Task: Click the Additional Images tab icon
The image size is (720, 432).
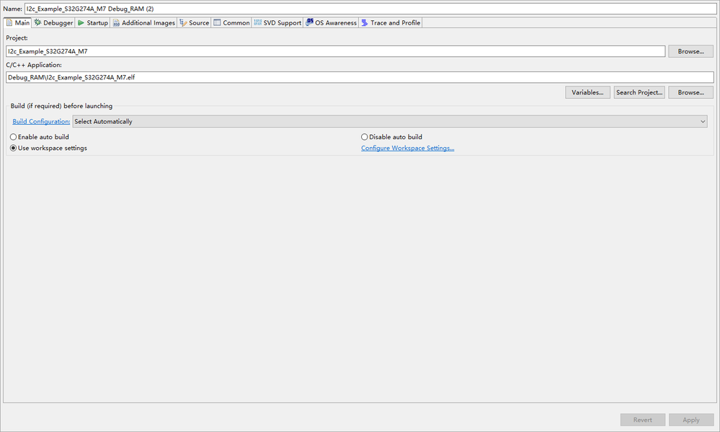Action: 116,23
